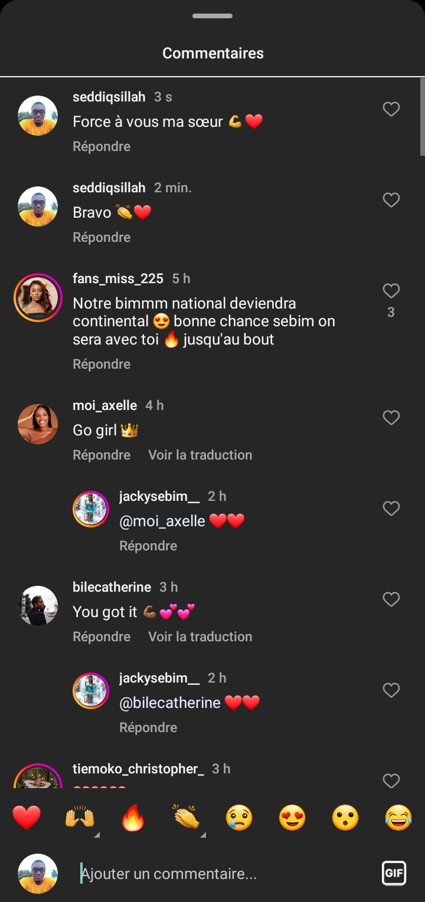Viewport: 425px width, 902px height.
Task: Tap the drag handle above Commentaires
Action: tap(212, 17)
